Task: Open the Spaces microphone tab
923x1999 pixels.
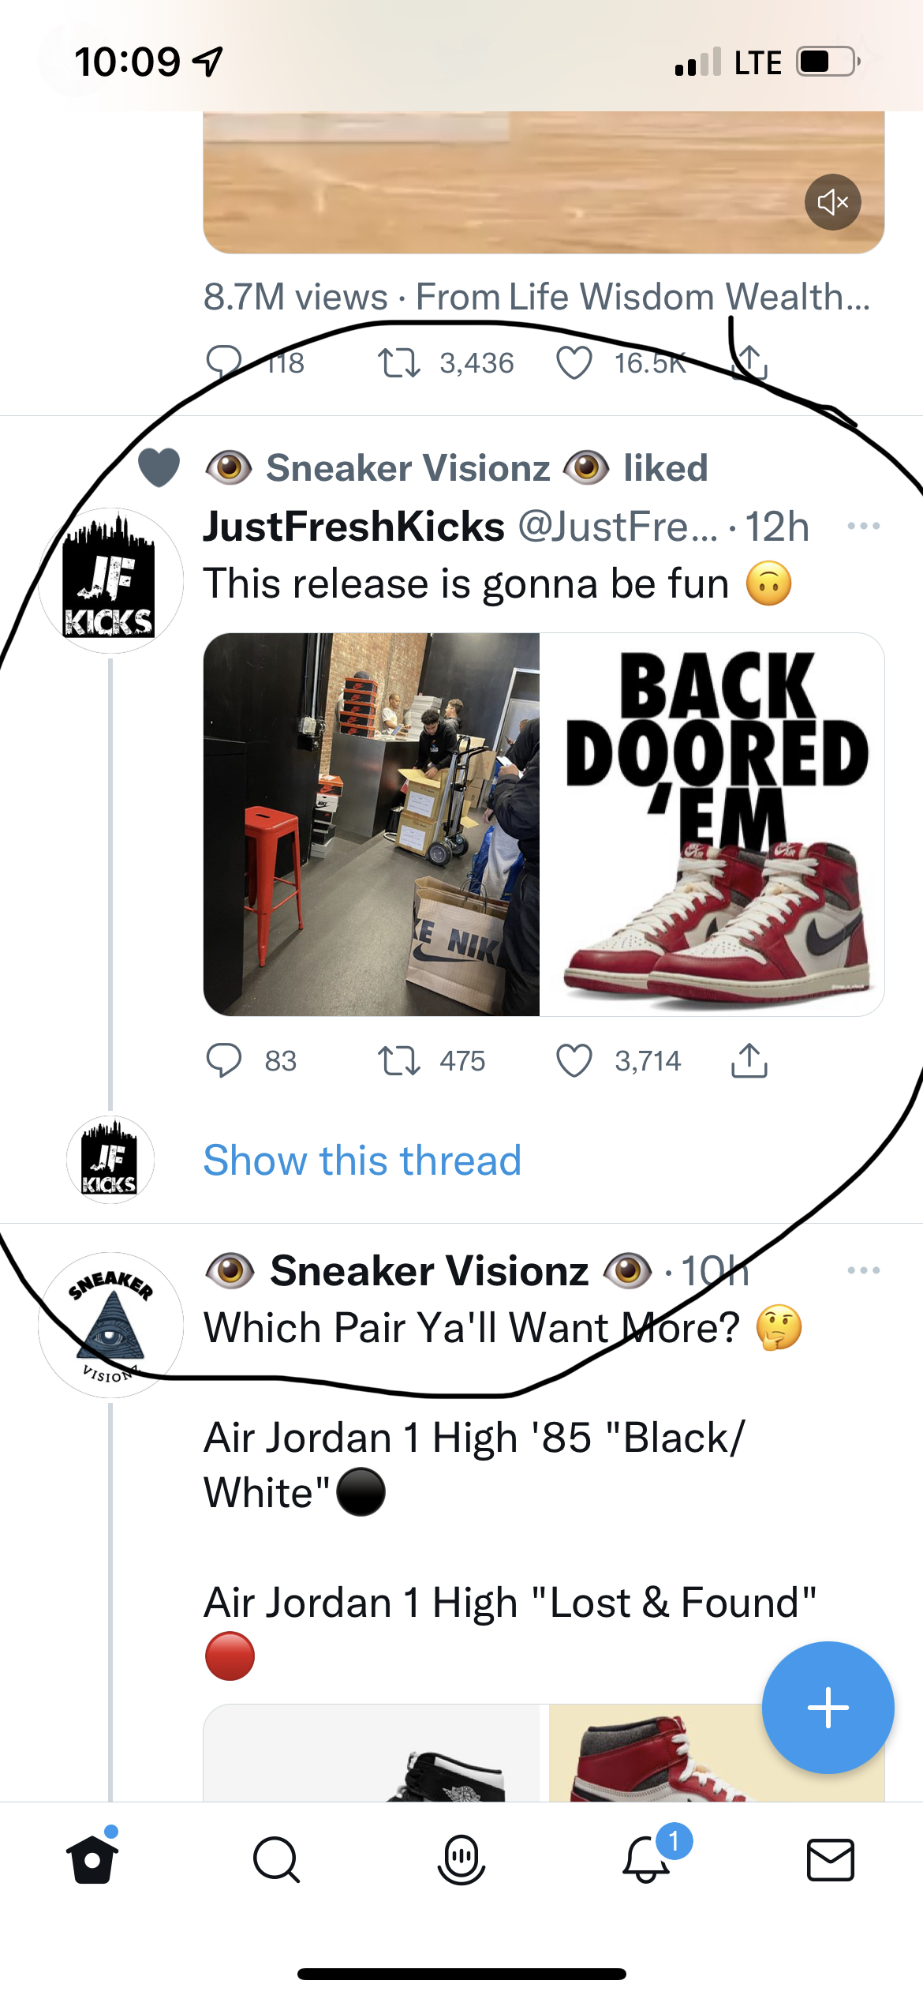Action: click(461, 1859)
